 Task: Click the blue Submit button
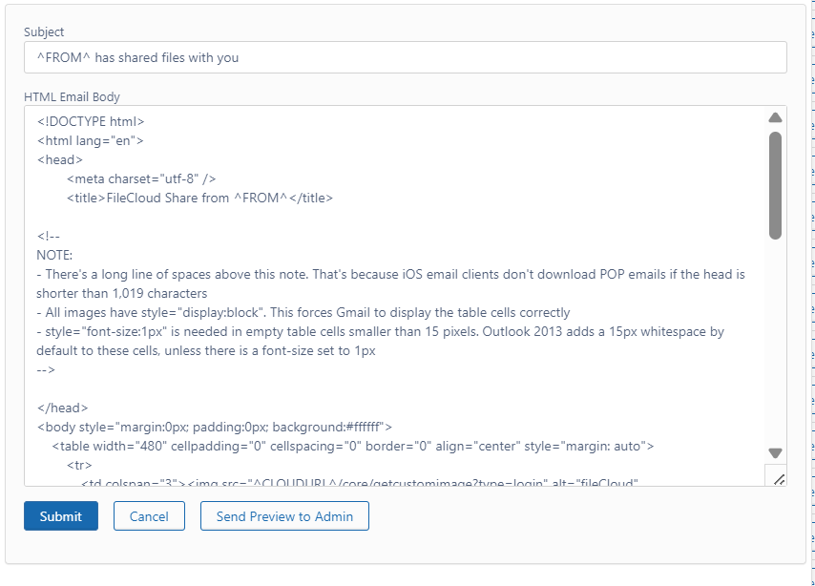61,516
